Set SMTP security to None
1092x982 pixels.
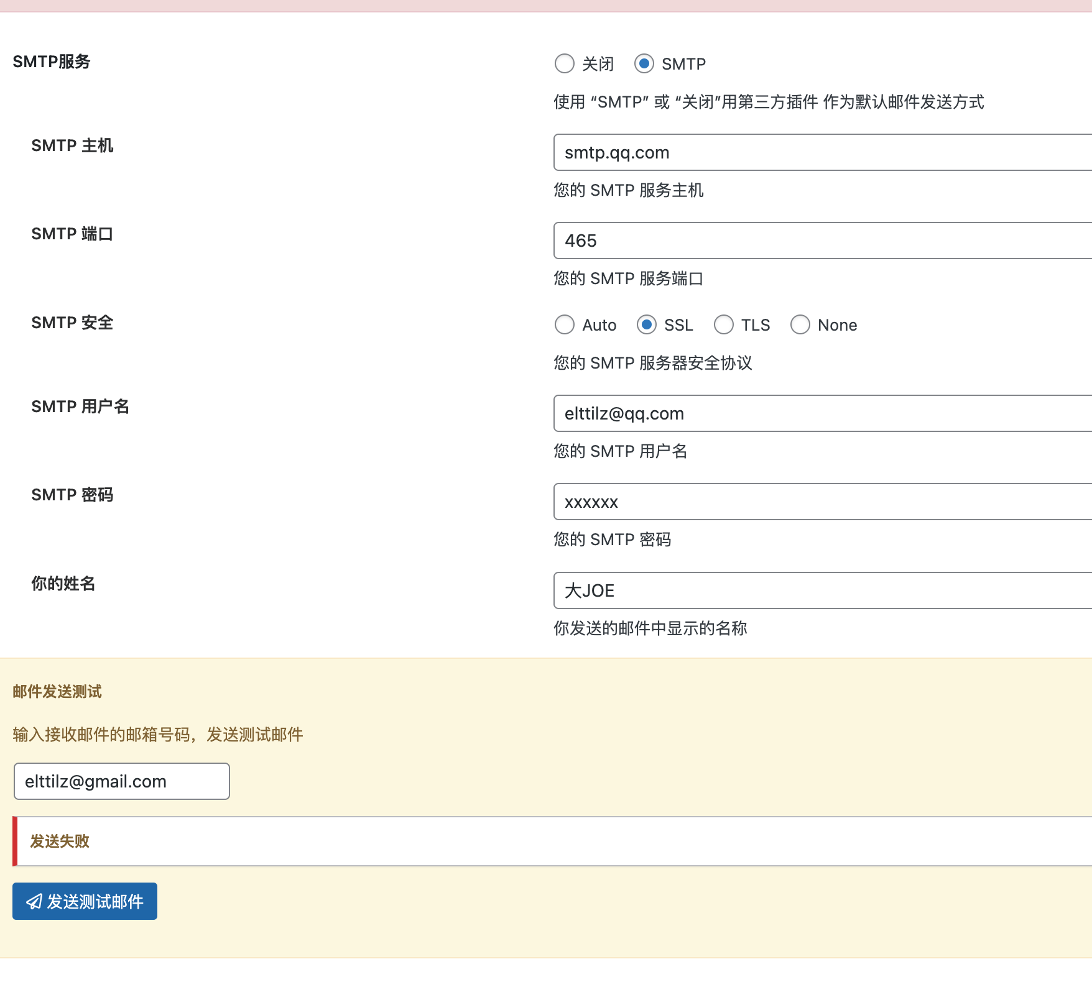click(800, 324)
